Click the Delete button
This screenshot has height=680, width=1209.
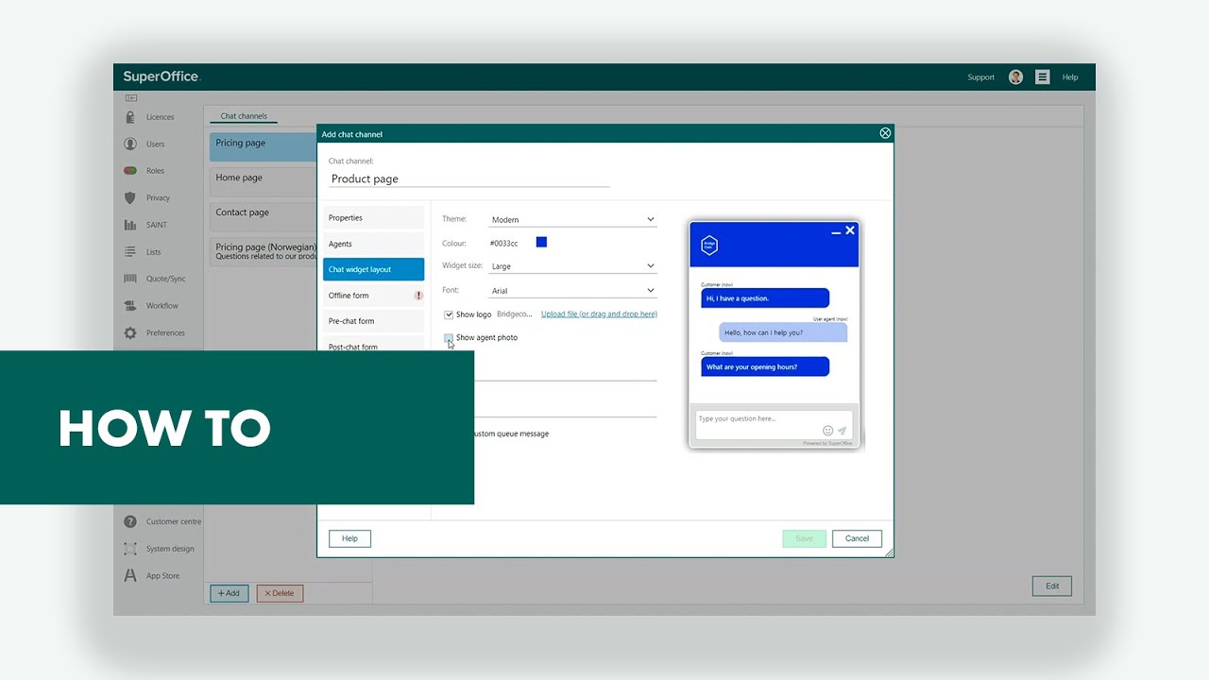click(x=280, y=593)
